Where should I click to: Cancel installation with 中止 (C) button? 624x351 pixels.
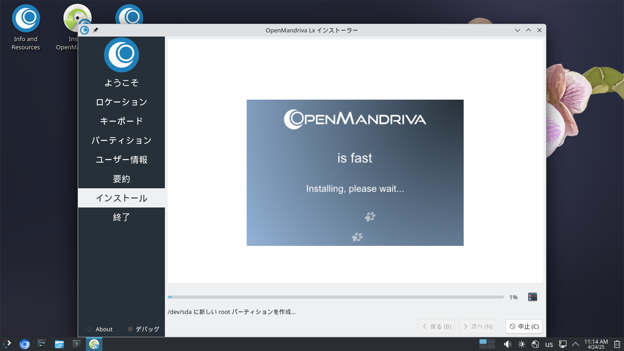524,326
